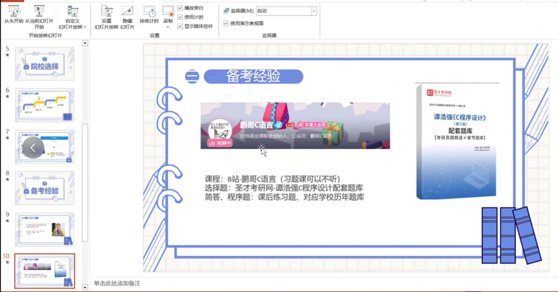Expand the 录制 dropdown arrow

[x=168, y=27]
